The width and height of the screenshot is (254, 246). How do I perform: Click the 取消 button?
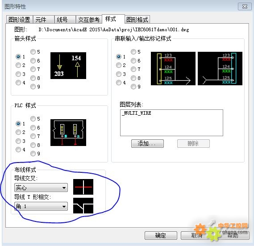tap(197, 235)
